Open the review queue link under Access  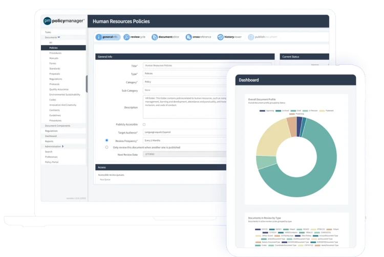coord(105,179)
